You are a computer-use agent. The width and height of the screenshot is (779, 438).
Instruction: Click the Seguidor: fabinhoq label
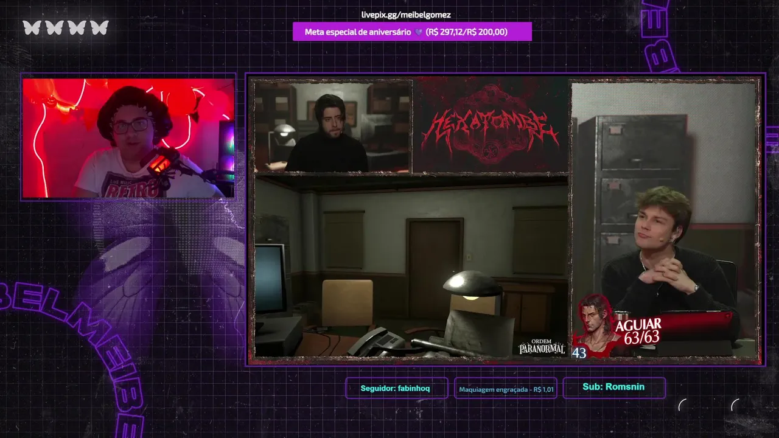pos(396,388)
